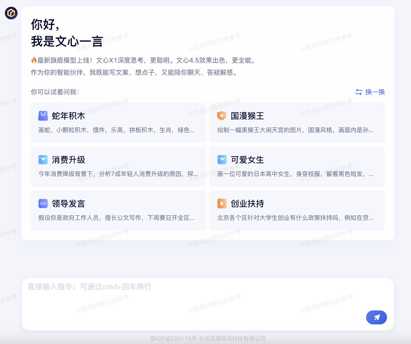Click the 京ICP证030173号 footer text
The image size is (411, 344).
pos(174,339)
